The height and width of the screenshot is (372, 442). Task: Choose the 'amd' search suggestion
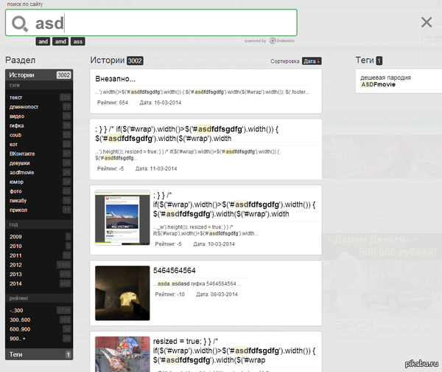60,41
